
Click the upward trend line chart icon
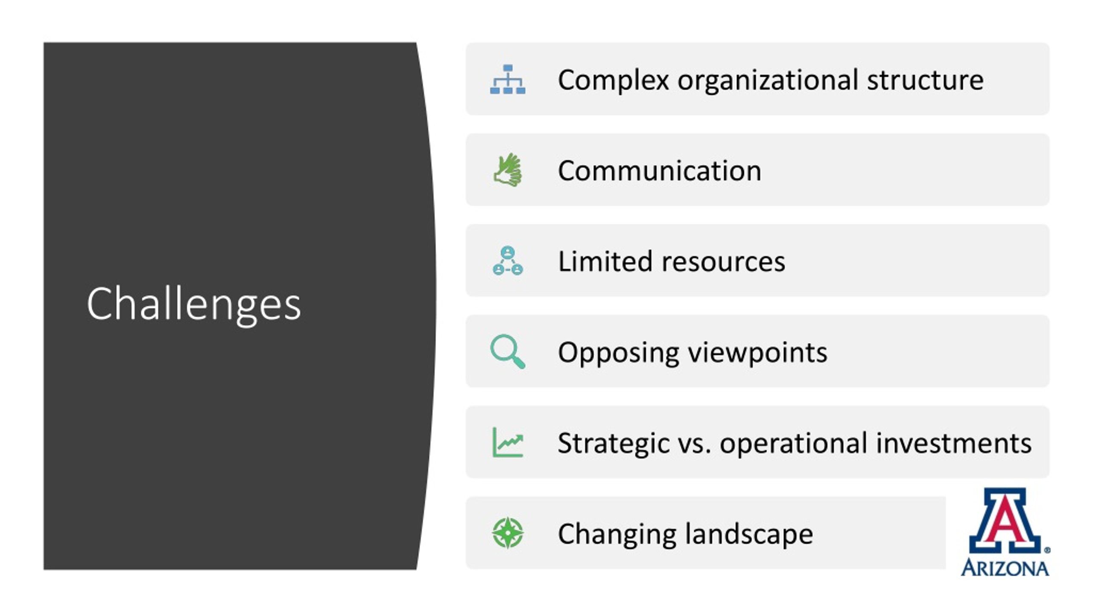pyautogui.click(x=508, y=442)
